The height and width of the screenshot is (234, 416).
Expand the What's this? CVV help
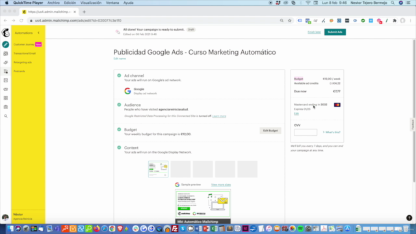point(331,132)
